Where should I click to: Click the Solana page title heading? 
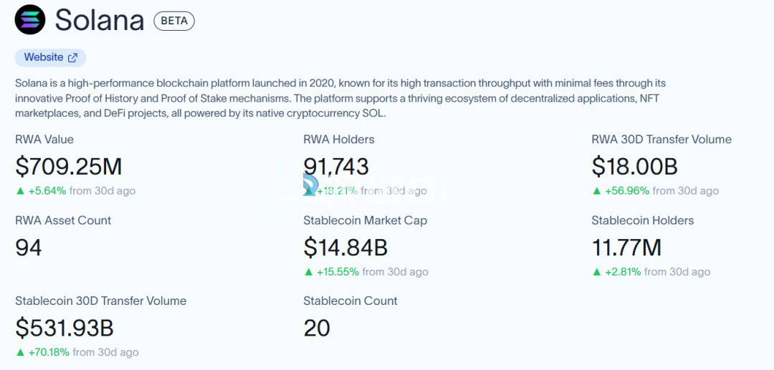coord(100,21)
